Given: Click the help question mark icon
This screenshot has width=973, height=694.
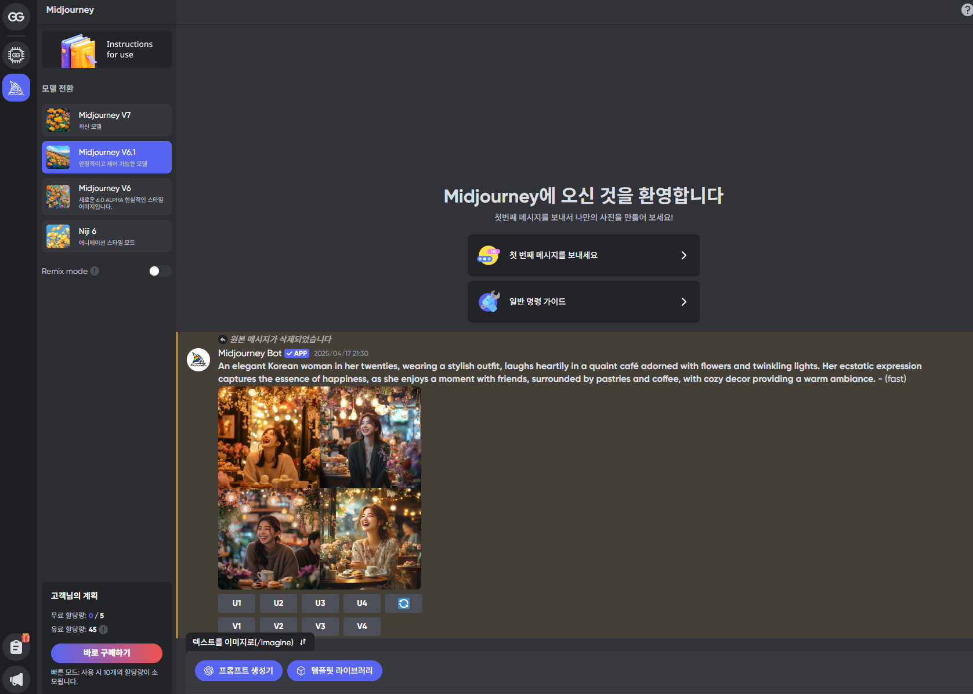Looking at the screenshot, I should (967, 10).
